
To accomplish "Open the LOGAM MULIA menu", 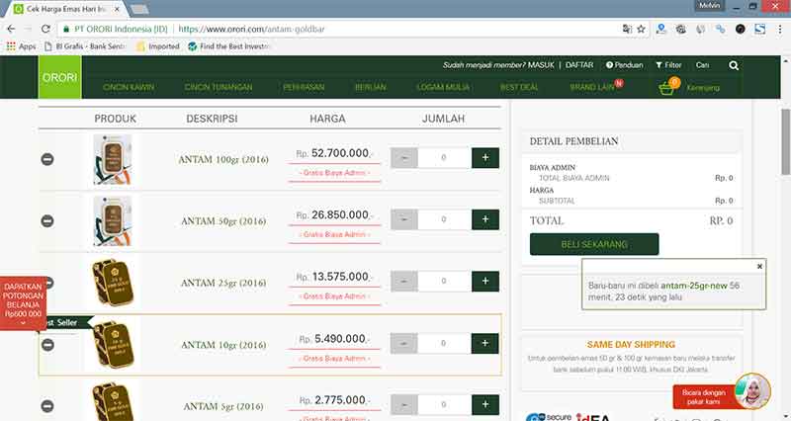I will 443,87.
